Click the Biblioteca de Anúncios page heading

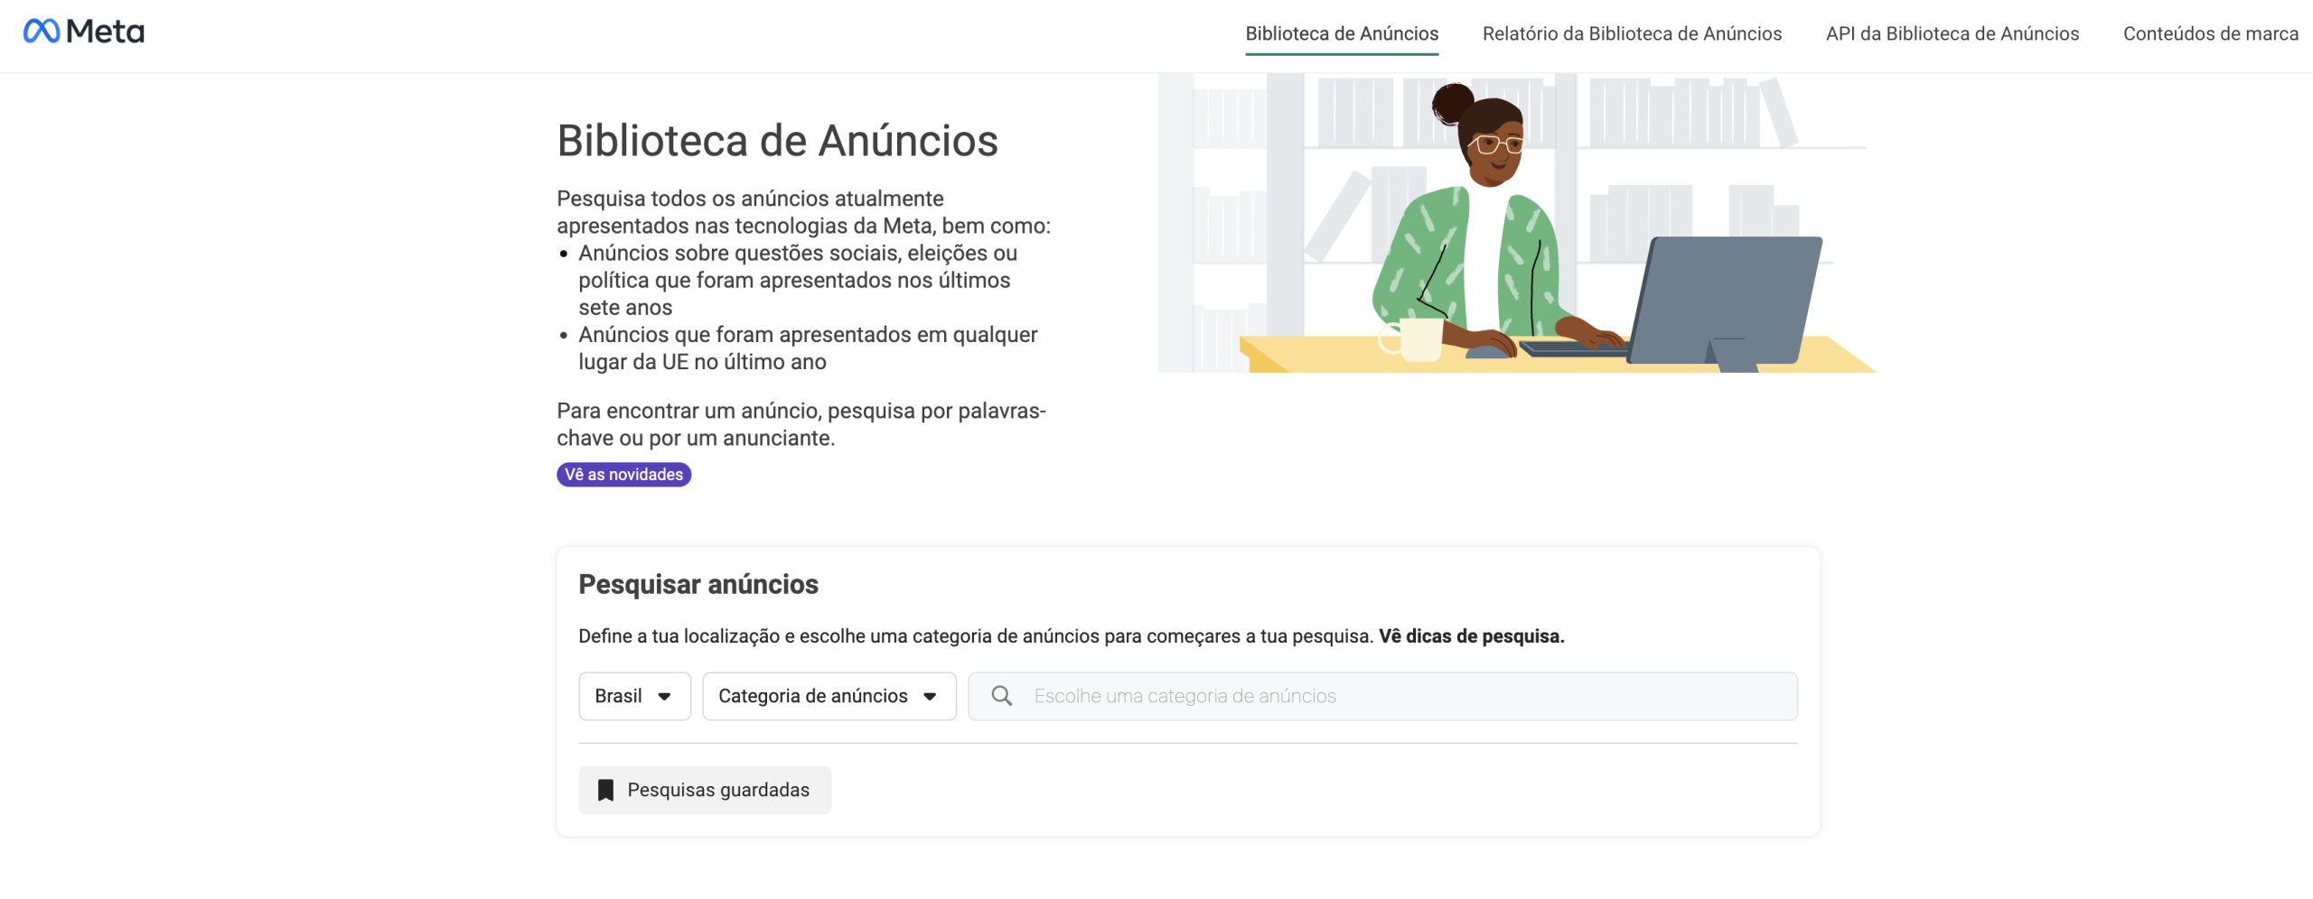777,141
